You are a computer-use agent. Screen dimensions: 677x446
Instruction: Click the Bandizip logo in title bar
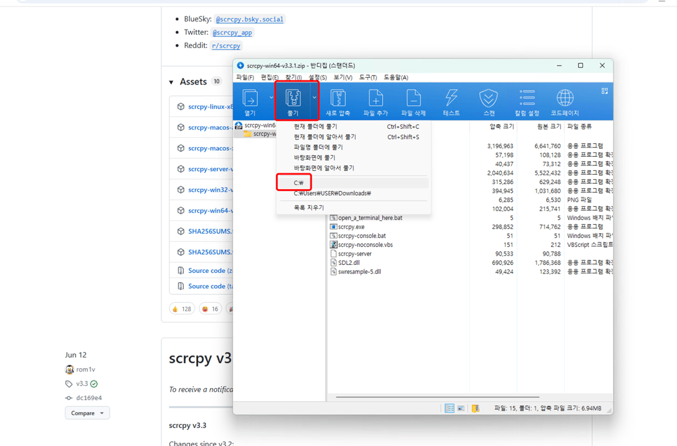coord(240,66)
